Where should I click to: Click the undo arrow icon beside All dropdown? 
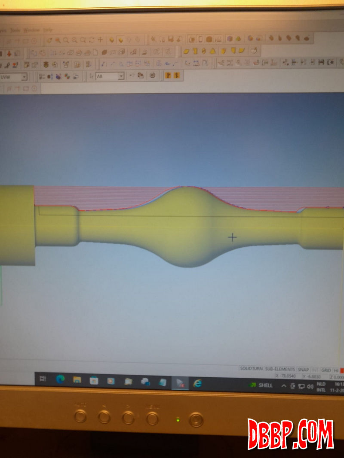point(132,76)
